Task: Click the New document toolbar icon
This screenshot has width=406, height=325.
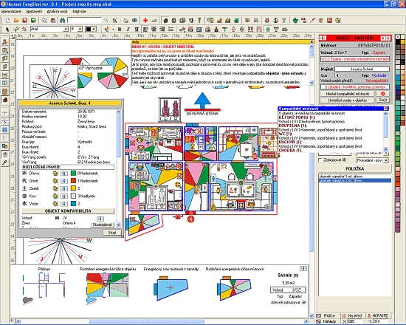Action: tap(7, 20)
